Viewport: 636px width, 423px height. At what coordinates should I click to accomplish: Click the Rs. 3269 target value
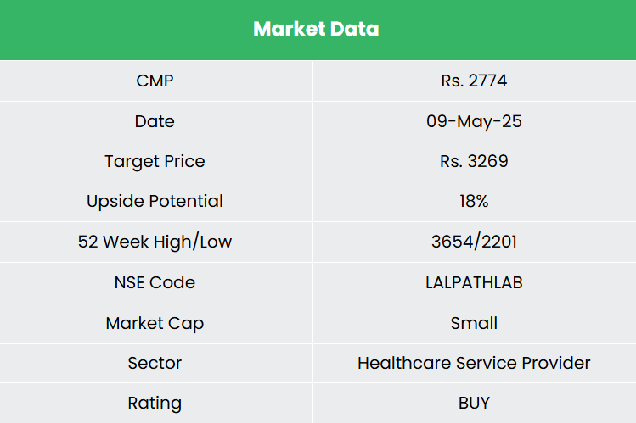click(x=474, y=161)
